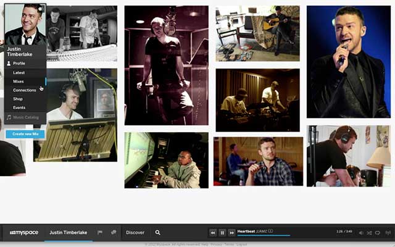Open the flag notifications icon
Screen dimensions: 395x247
pyautogui.click(x=100, y=232)
